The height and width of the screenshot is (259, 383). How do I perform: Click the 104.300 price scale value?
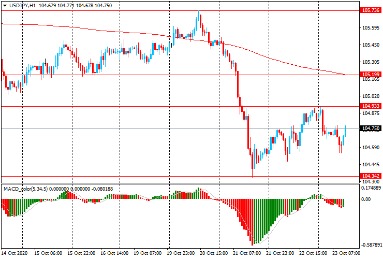(x=371, y=181)
